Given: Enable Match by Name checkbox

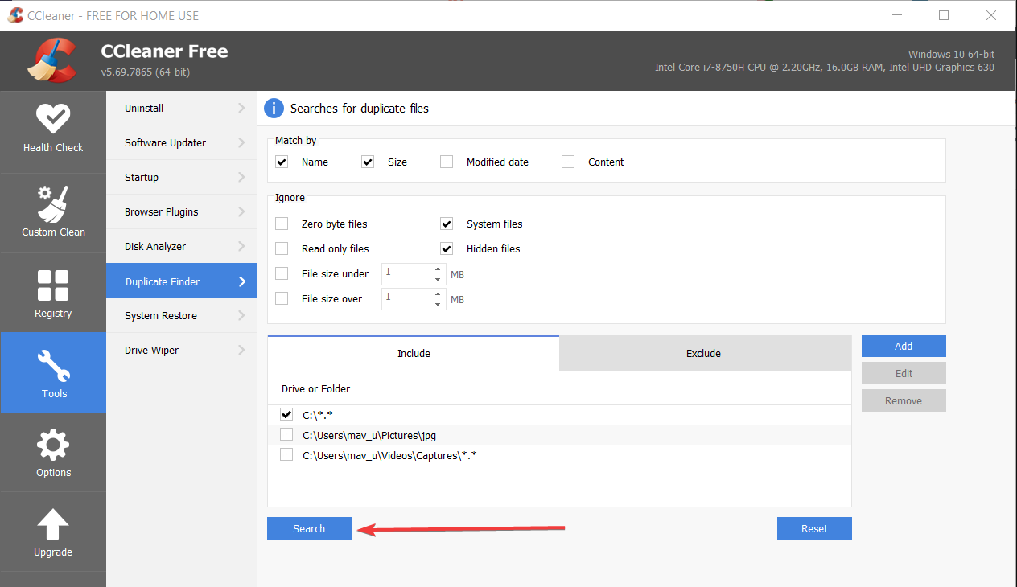Looking at the screenshot, I should (x=282, y=162).
